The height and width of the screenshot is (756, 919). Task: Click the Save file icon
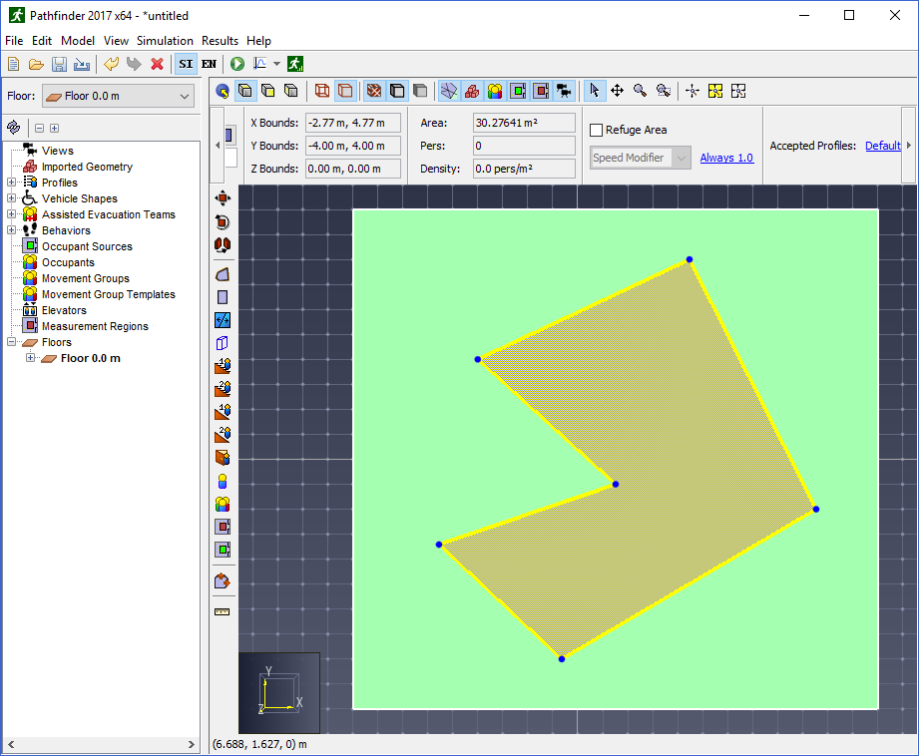[x=59, y=64]
